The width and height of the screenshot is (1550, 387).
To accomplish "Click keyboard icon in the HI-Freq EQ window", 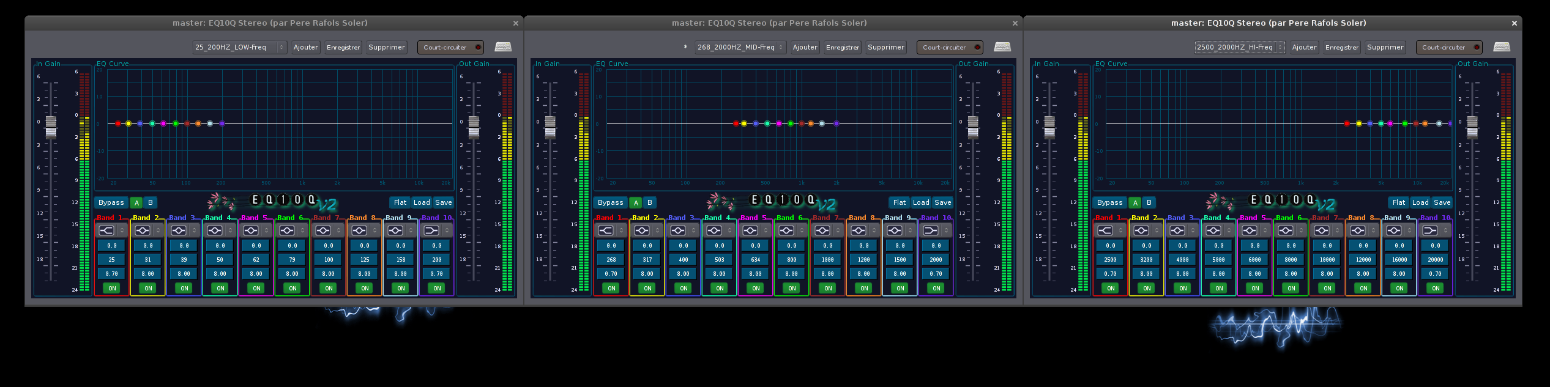I will pyautogui.click(x=1502, y=47).
